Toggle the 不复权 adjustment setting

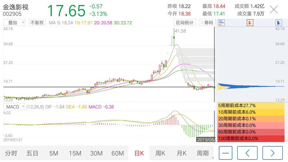pyautogui.click(x=37, y=23)
